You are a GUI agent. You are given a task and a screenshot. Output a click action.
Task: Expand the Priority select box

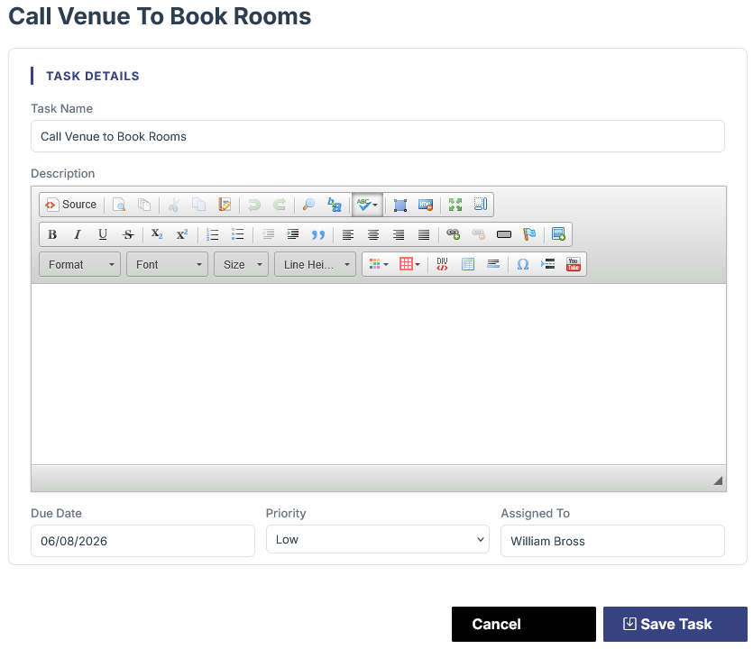378,539
